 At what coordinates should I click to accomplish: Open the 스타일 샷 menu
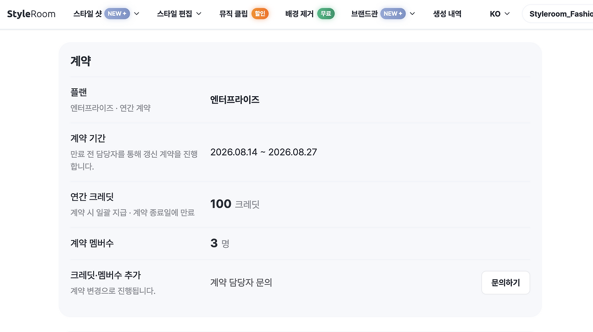107,14
